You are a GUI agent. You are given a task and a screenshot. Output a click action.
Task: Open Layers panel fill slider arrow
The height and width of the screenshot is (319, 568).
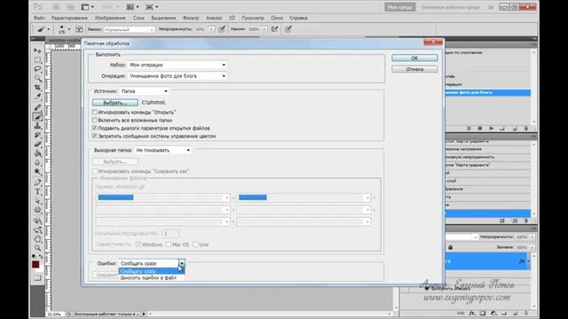click(x=532, y=247)
